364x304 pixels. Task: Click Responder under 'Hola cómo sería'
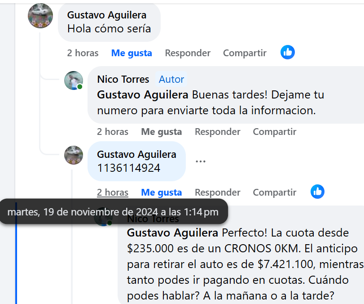pos(188,53)
